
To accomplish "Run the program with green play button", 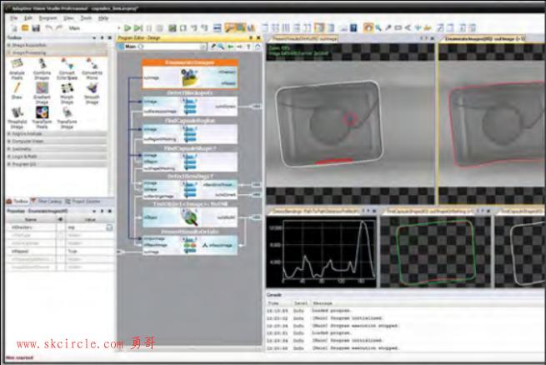I will 128,28.
